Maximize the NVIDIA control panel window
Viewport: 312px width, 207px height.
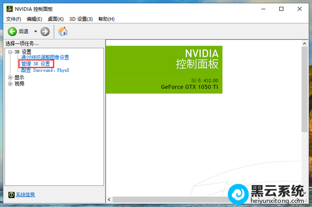[281, 9]
